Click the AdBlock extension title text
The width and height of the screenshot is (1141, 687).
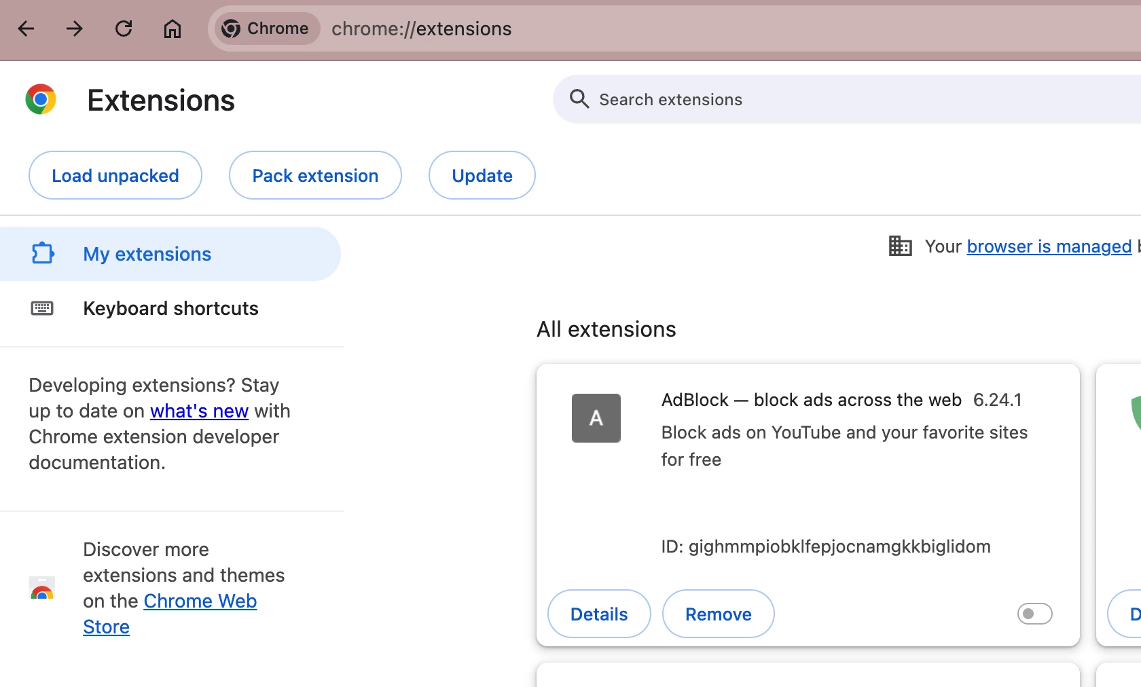812,400
